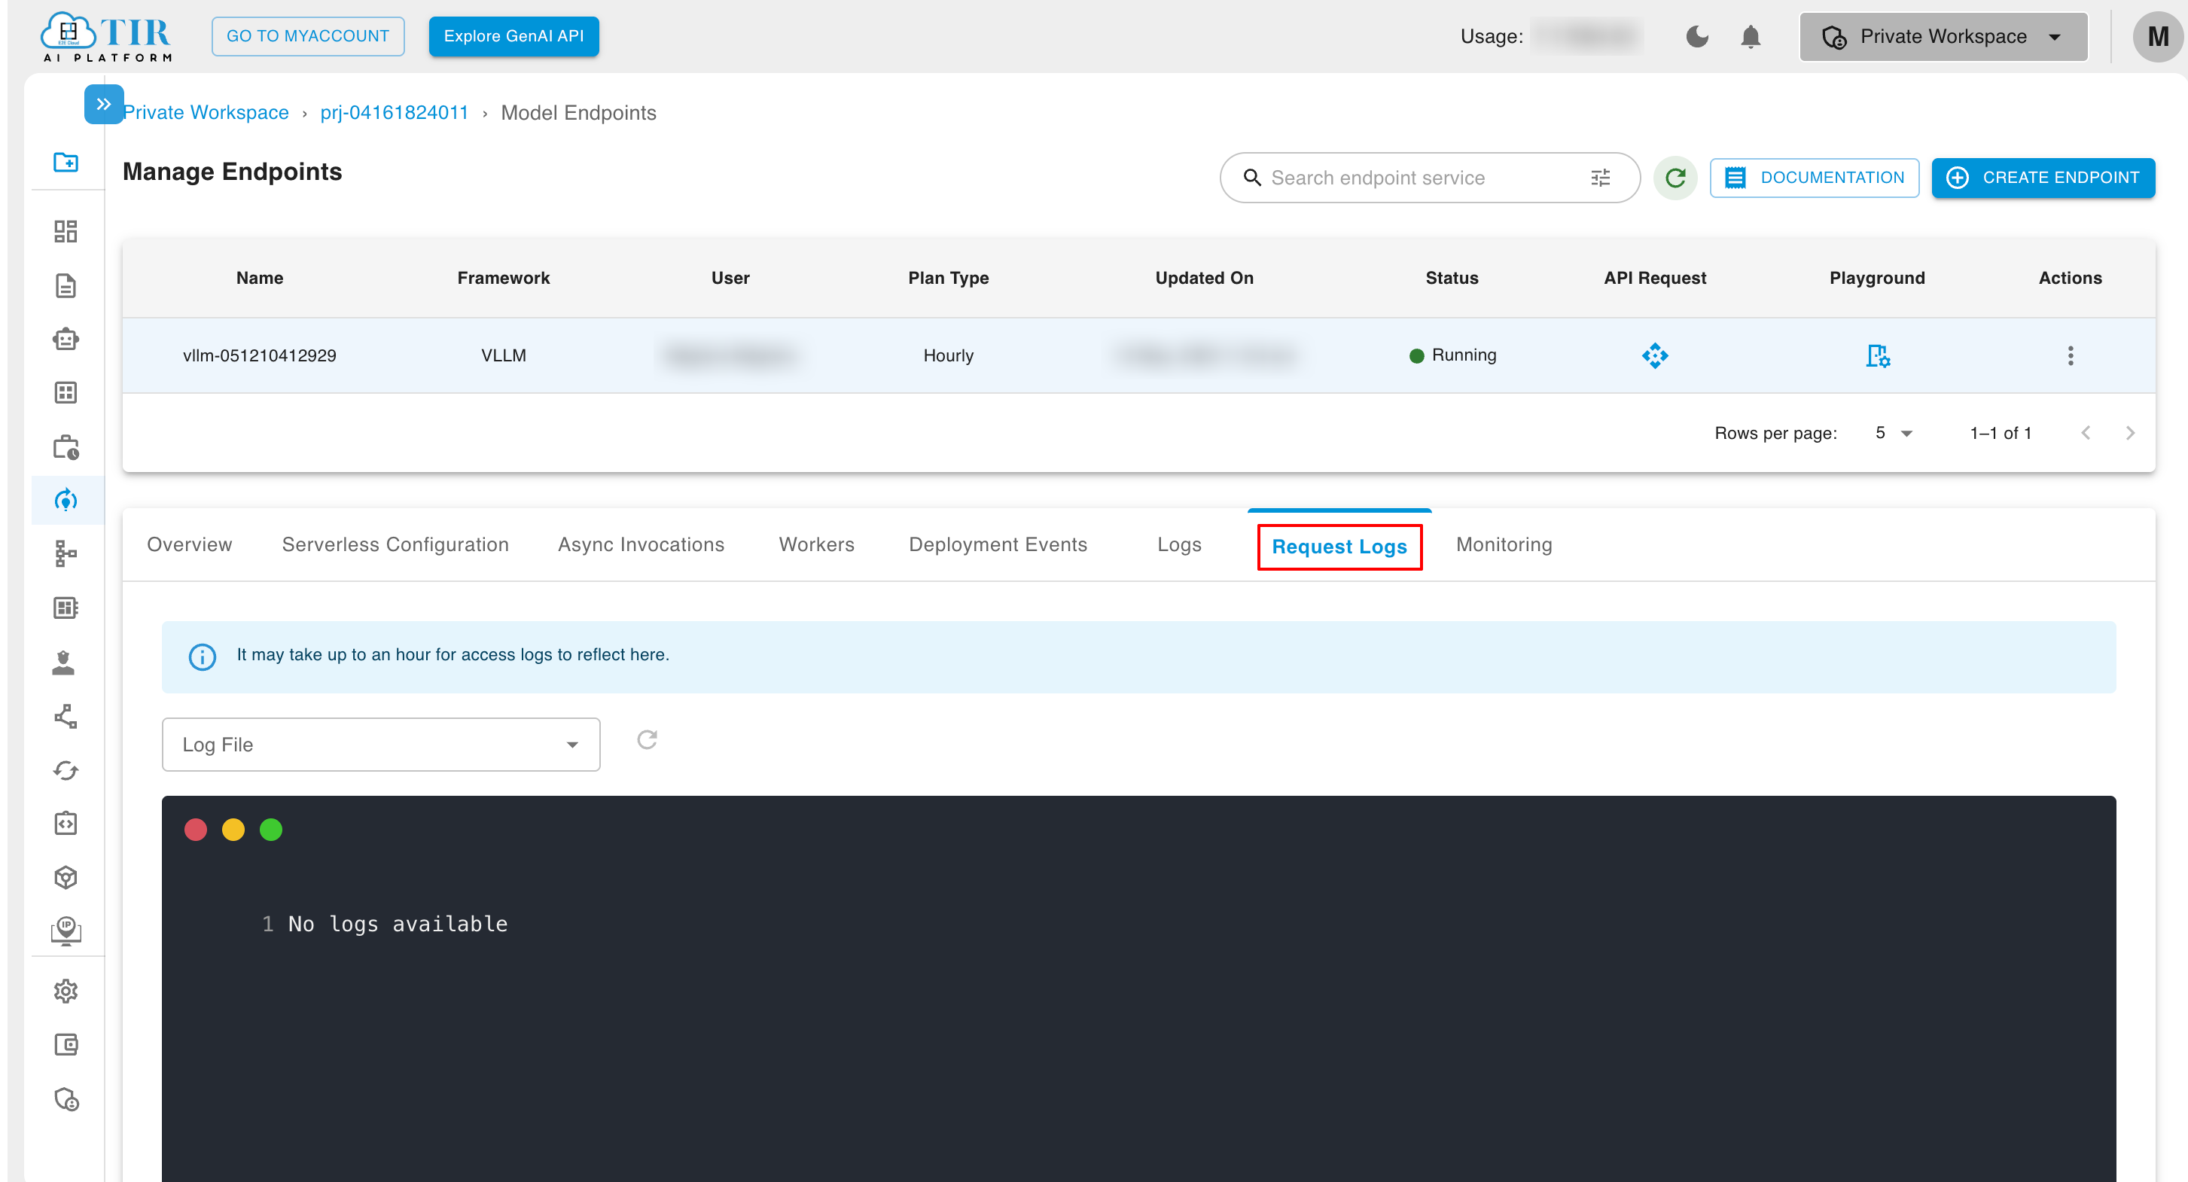This screenshot has width=2188, height=1182.
Task: Click the Updated On column header
Action: coord(1204,278)
